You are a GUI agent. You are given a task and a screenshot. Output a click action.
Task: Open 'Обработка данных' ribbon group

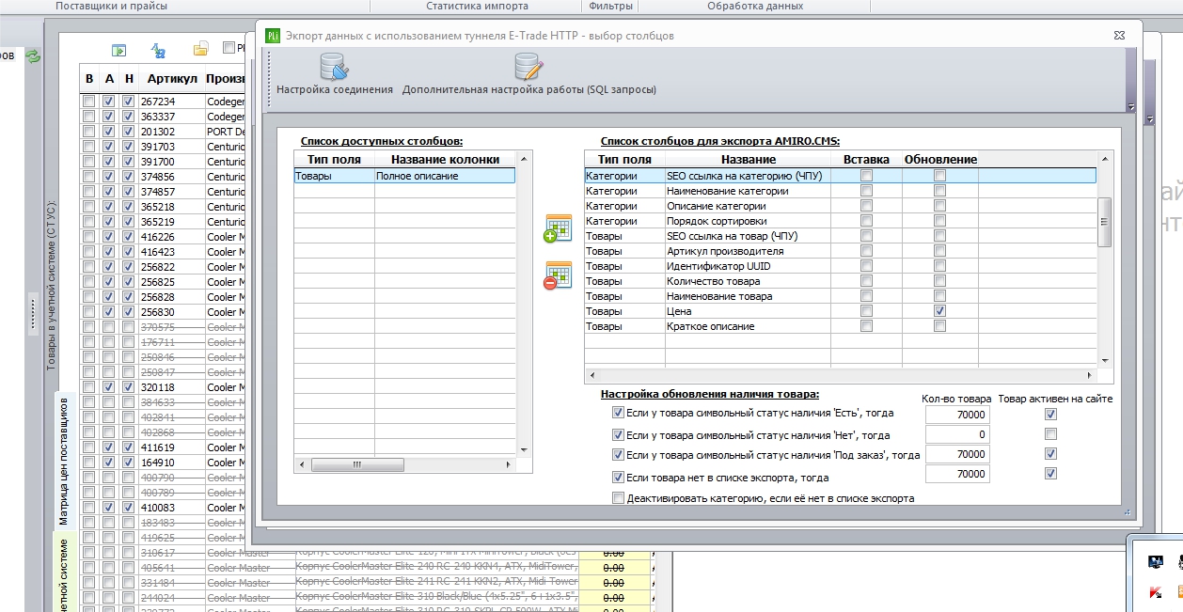755,6
